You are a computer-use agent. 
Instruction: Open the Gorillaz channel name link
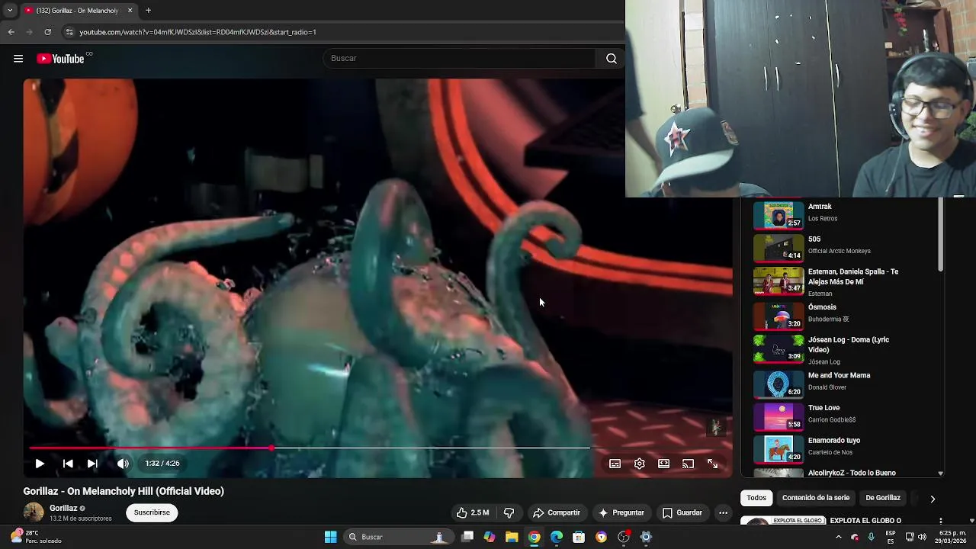point(63,508)
